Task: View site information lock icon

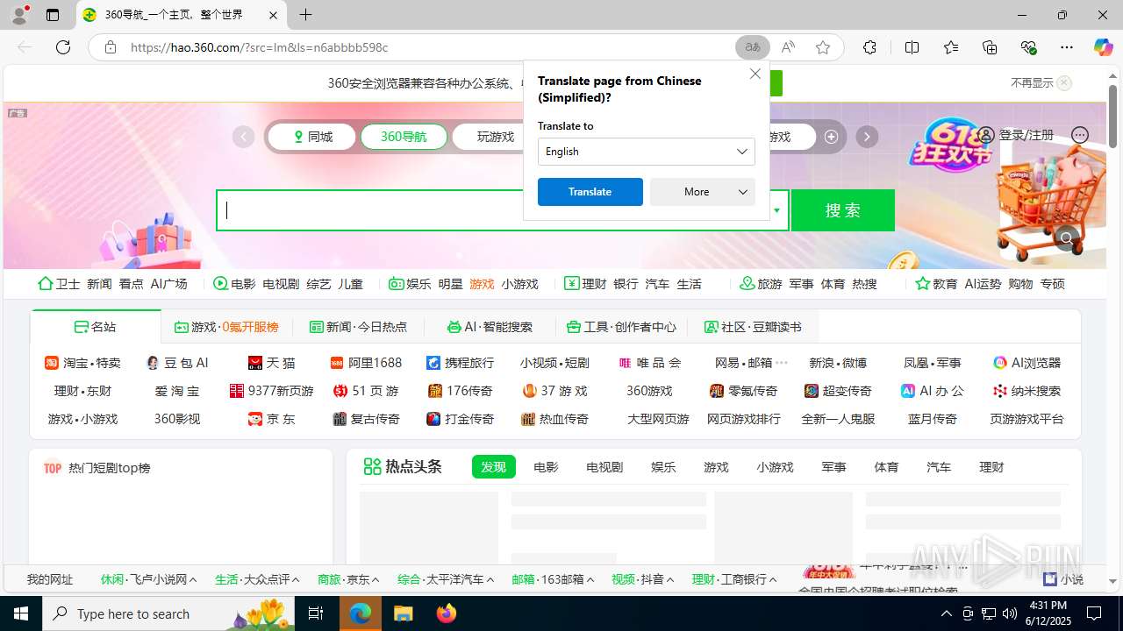Action: 111,47
